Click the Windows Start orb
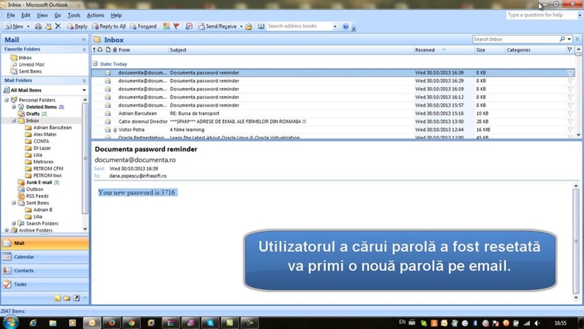This screenshot has height=329, width=584. [10, 322]
